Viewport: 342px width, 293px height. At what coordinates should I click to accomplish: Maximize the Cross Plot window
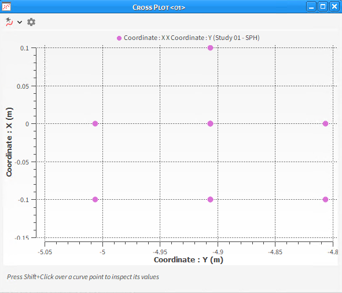coord(323,7)
